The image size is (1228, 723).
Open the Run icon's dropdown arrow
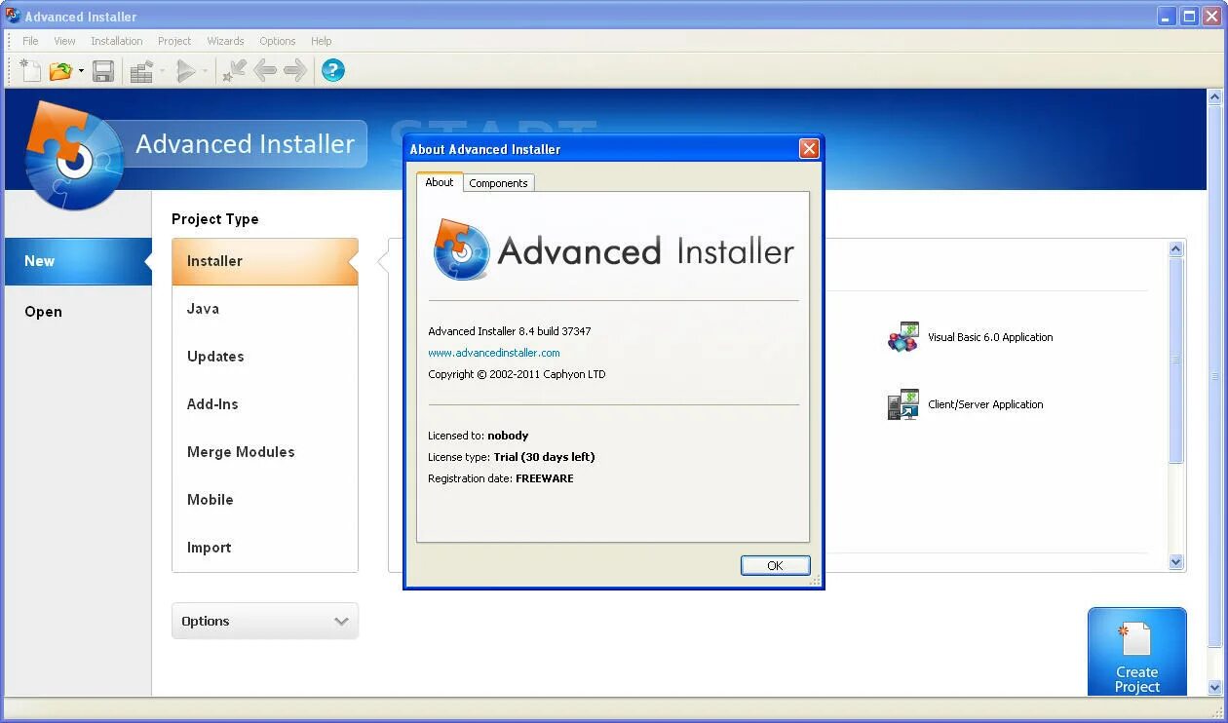click(205, 71)
